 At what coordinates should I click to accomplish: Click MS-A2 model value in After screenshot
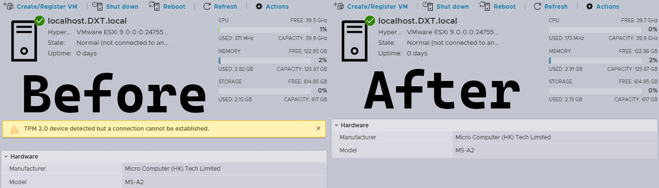coord(465,150)
